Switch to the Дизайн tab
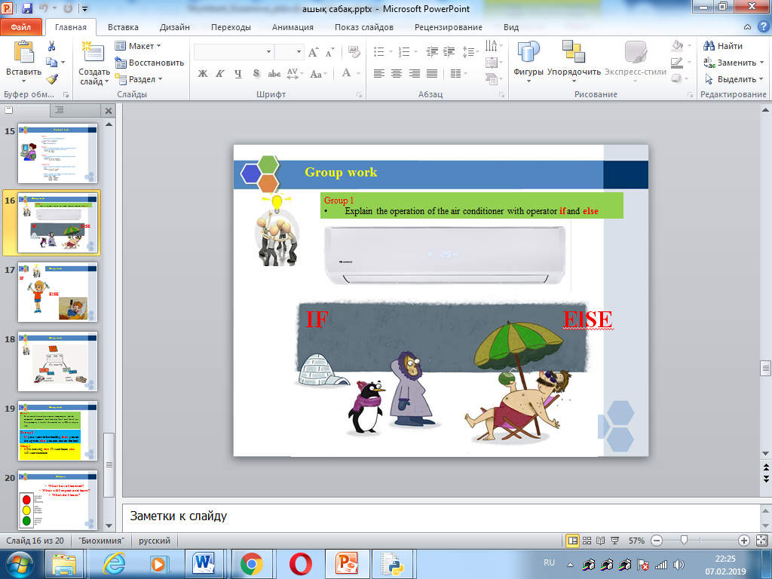Image resolution: width=772 pixels, height=579 pixels. [x=175, y=27]
